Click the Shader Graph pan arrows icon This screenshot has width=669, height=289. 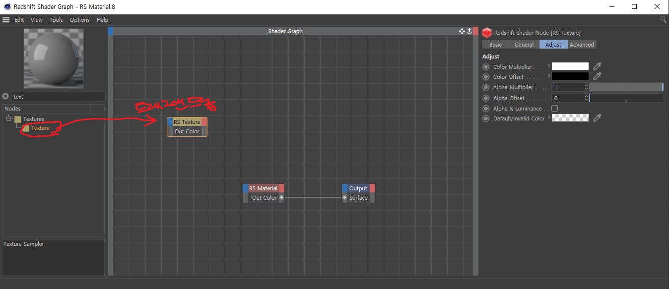462,31
